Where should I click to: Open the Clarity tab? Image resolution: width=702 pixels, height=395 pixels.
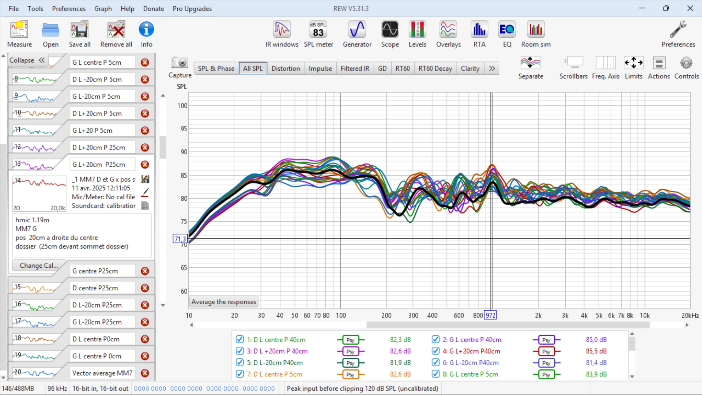coord(470,68)
